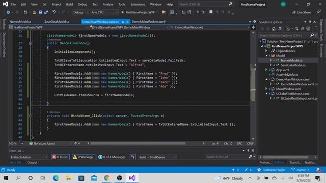Click the Windows Start button

6,178
